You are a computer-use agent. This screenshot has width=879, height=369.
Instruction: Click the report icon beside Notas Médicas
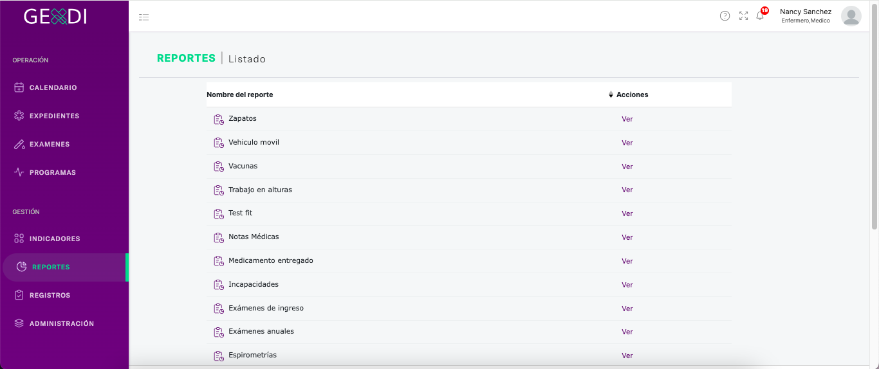pos(219,237)
